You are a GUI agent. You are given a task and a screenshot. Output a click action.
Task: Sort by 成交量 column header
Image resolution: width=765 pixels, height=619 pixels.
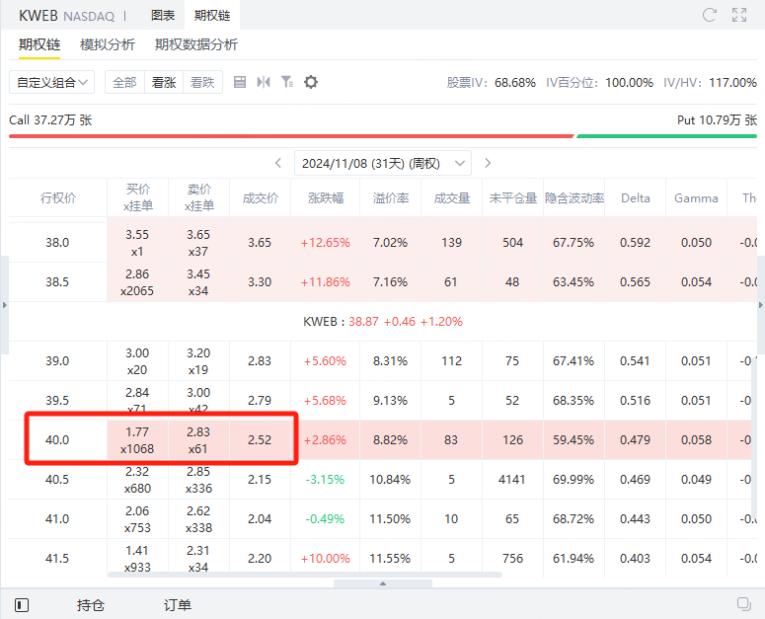452,198
